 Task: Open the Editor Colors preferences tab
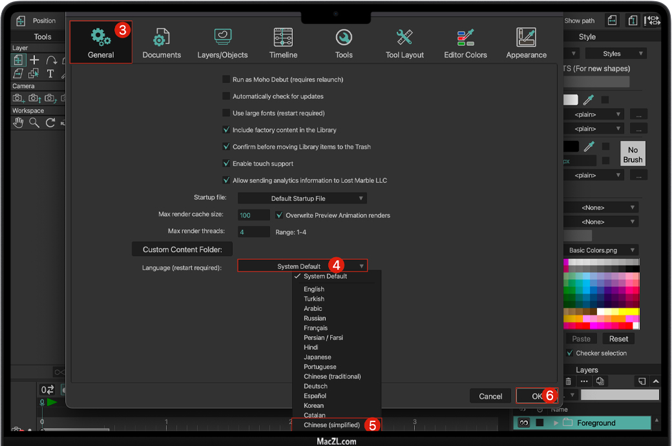coord(465,43)
